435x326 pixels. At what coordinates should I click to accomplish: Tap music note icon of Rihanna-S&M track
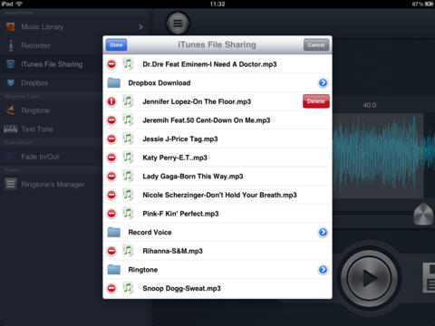[x=128, y=251]
